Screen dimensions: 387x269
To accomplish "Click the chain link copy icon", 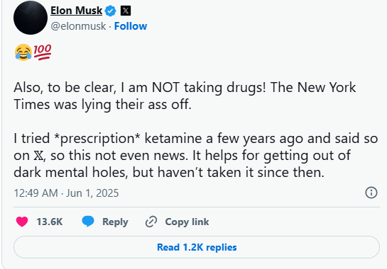I will click(x=151, y=222).
